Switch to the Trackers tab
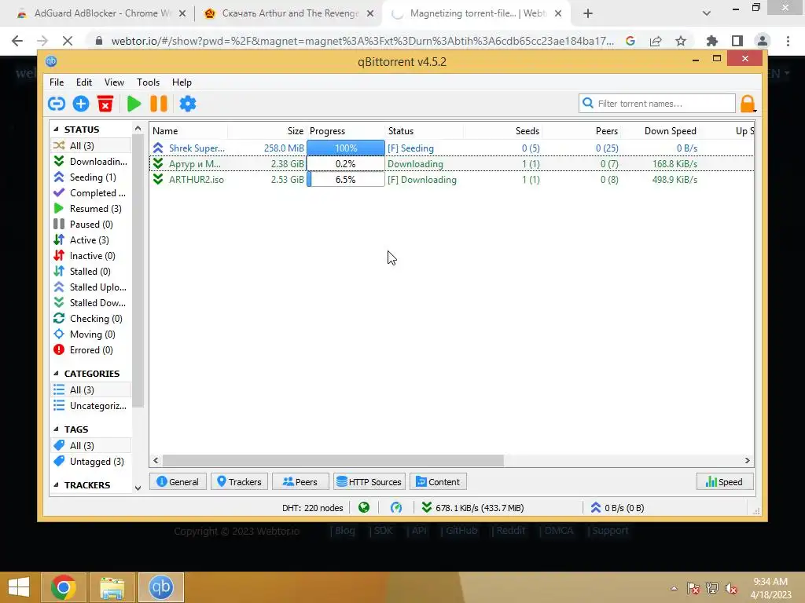Screen dimensions: 805x603 [x=239, y=482]
